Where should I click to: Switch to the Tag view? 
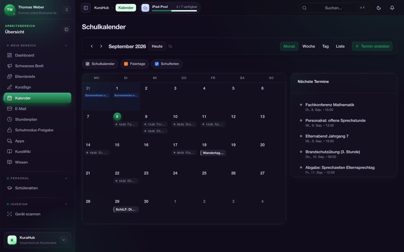[x=326, y=46]
